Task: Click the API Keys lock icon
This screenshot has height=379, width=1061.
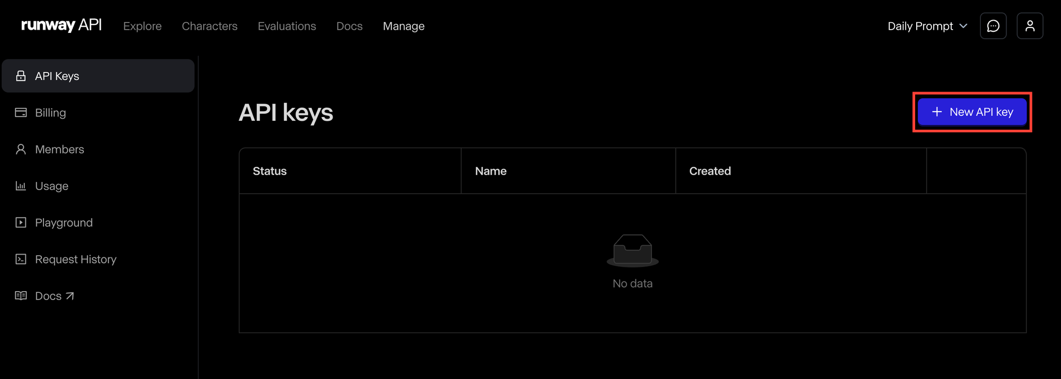Action: (21, 76)
